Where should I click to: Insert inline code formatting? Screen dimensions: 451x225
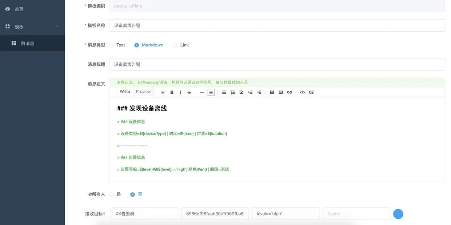click(x=302, y=92)
